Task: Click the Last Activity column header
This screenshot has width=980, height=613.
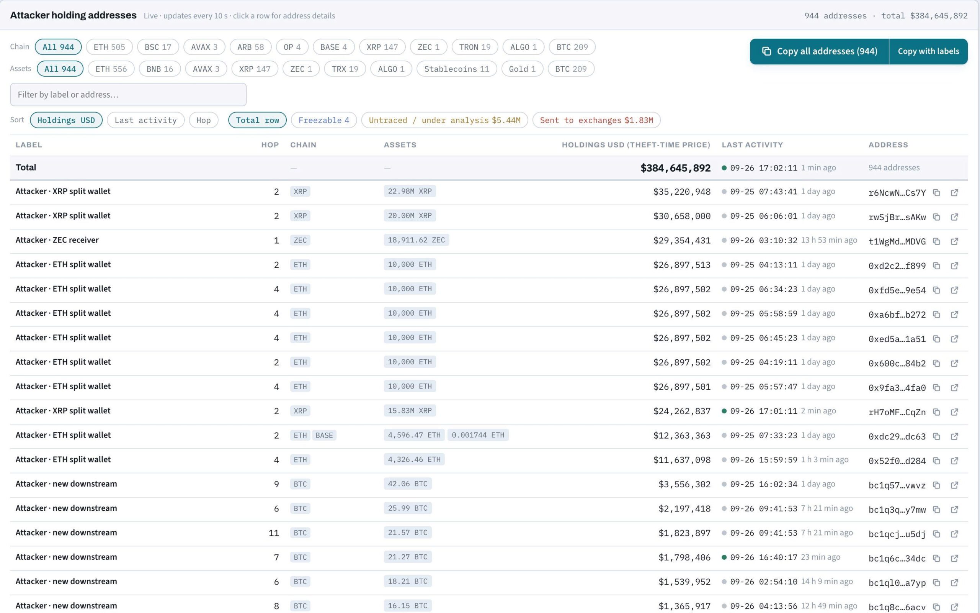Action: tap(752, 145)
